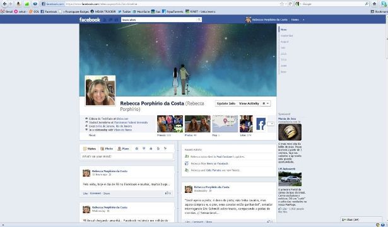Open the Likes thumbnail tile
This screenshot has height=227, width=388.
252,124
